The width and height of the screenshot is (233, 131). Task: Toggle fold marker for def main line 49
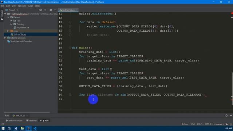pos(70,48)
